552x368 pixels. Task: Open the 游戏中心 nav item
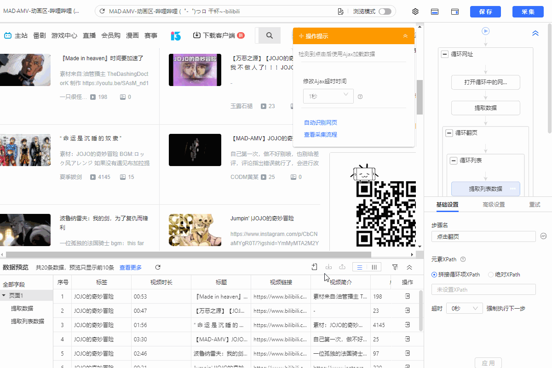pos(64,35)
